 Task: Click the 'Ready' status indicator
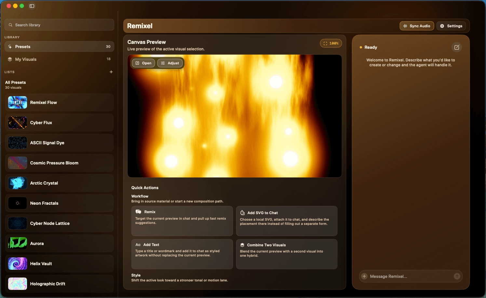pyautogui.click(x=368, y=47)
